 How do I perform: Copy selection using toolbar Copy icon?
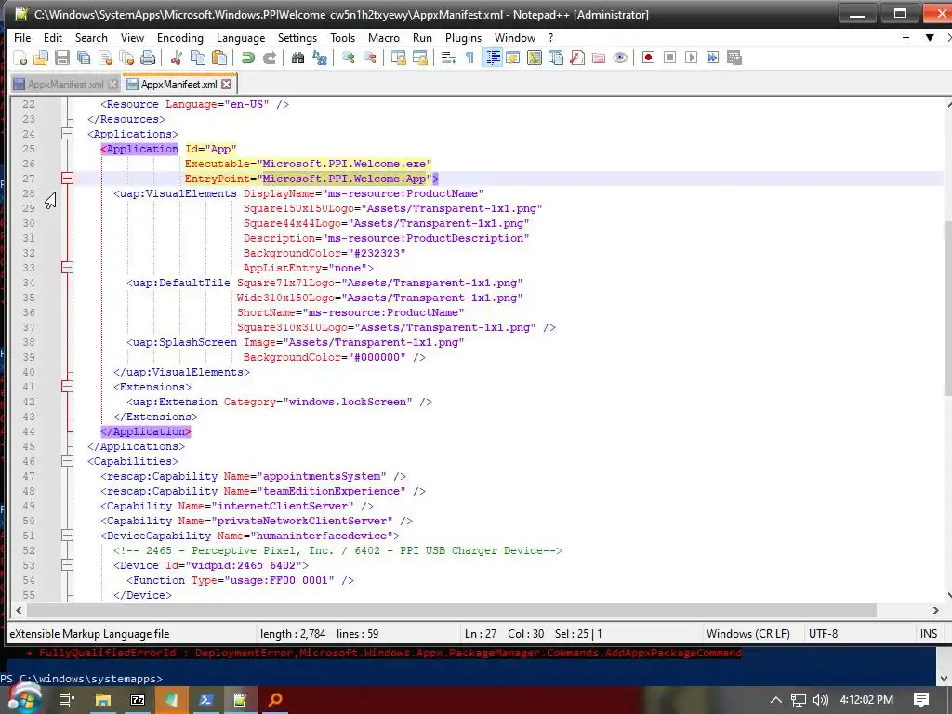198,58
